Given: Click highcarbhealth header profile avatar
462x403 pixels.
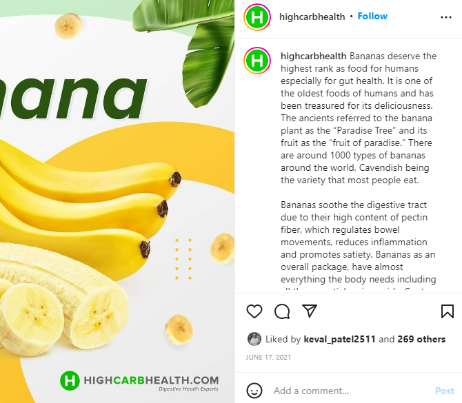Looking at the screenshot, I should pyautogui.click(x=257, y=17).
